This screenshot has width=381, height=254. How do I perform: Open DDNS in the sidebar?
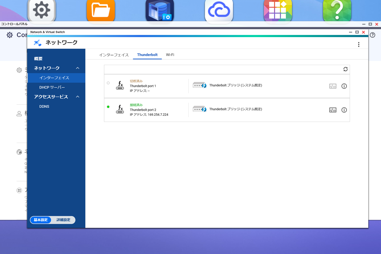(44, 106)
